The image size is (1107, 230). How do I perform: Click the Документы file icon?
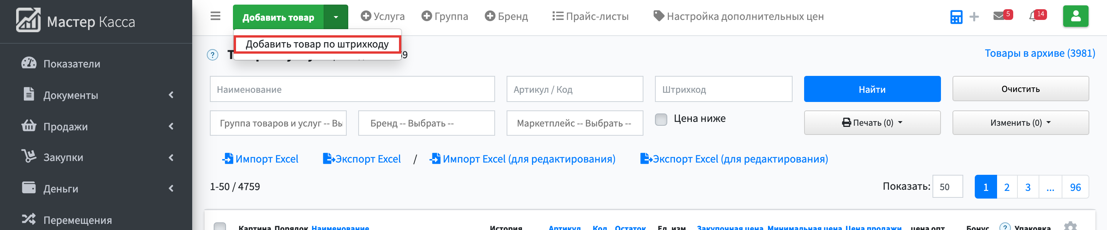[x=29, y=94]
